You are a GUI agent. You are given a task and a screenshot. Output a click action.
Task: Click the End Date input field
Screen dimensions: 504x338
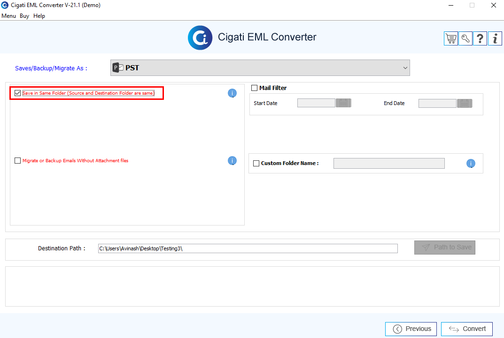click(437, 103)
